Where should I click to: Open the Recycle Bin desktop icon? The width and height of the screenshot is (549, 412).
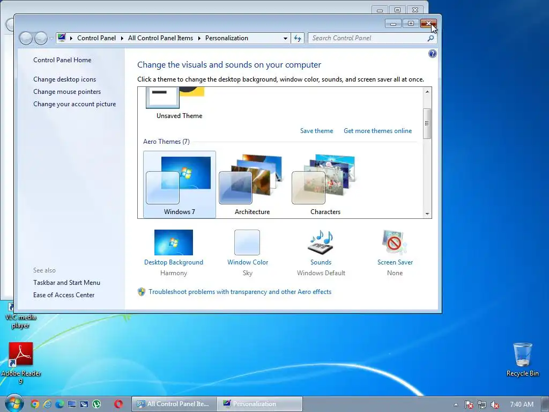[x=522, y=359]
